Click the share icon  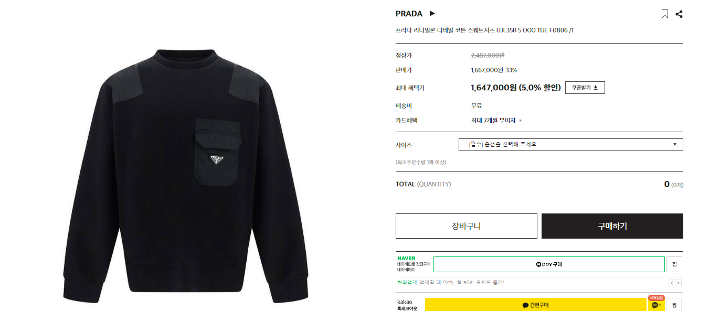click(679, 14)
